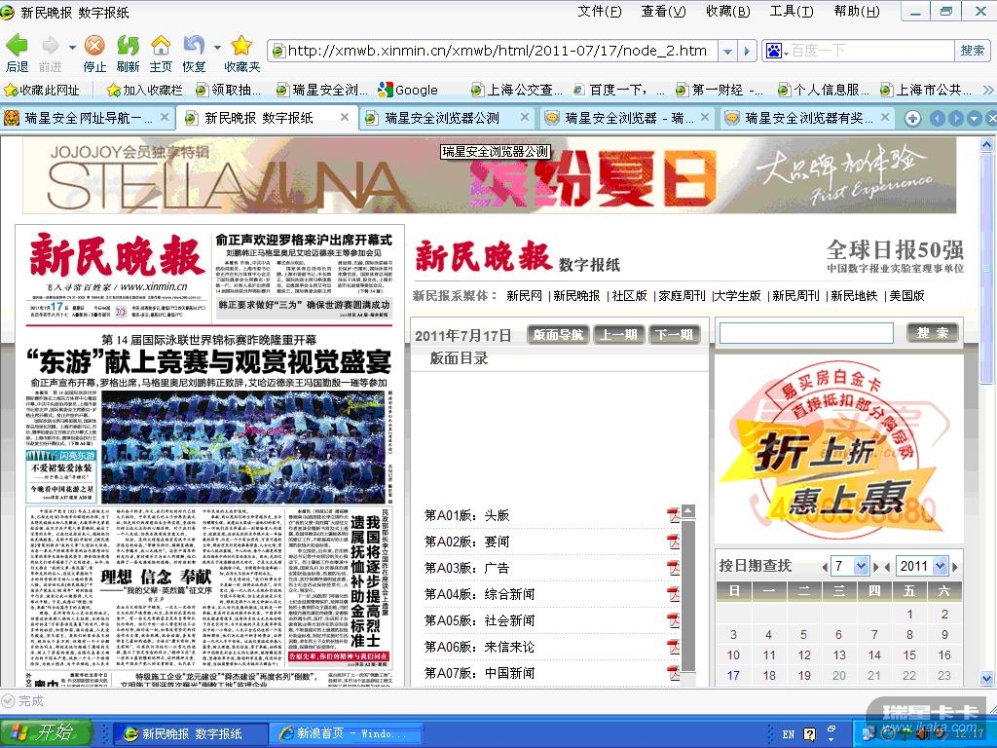Image resolution: width=997 pixels, height=748 pixels.
Task: Click the page search input field
Action: [806, 333]
